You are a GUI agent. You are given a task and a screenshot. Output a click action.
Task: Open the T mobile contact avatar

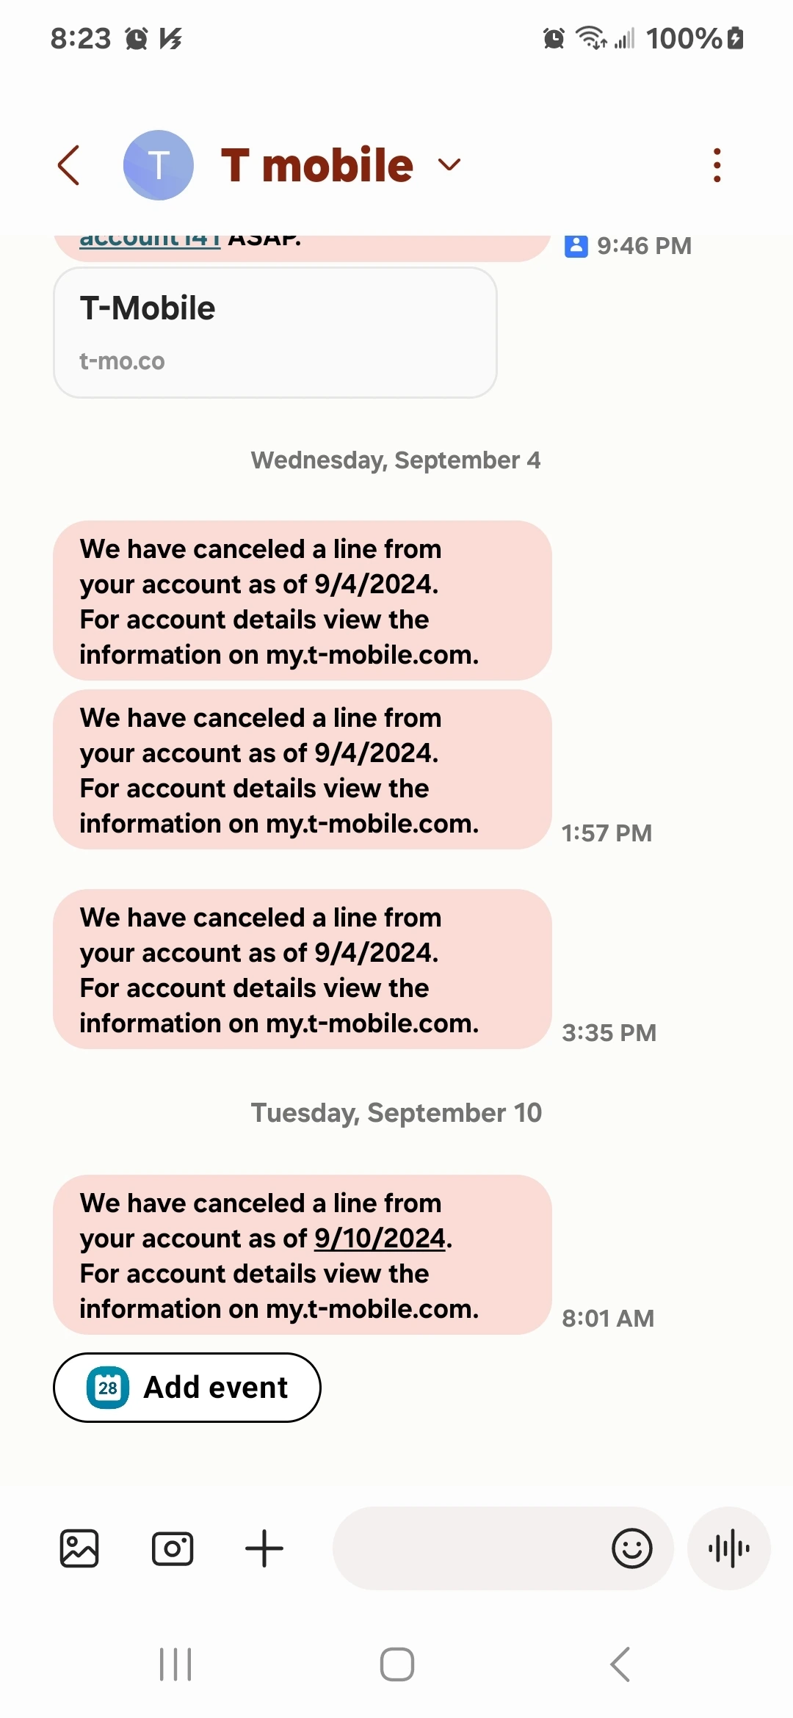(159, 165)
